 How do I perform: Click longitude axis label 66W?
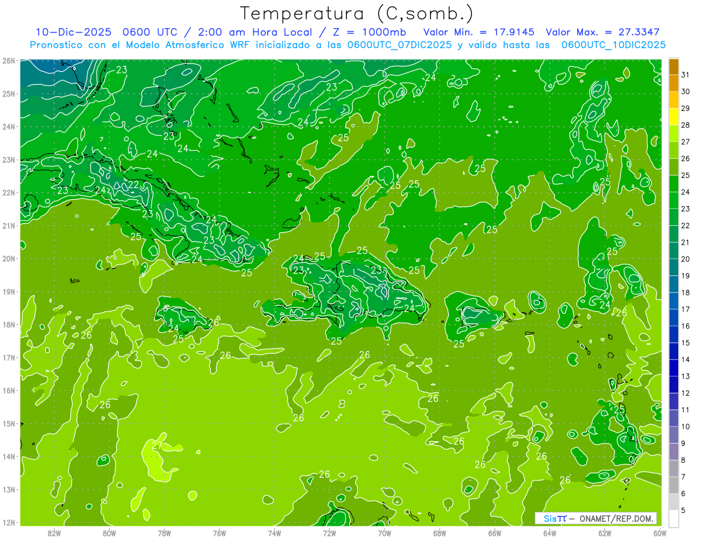[494, 533]
